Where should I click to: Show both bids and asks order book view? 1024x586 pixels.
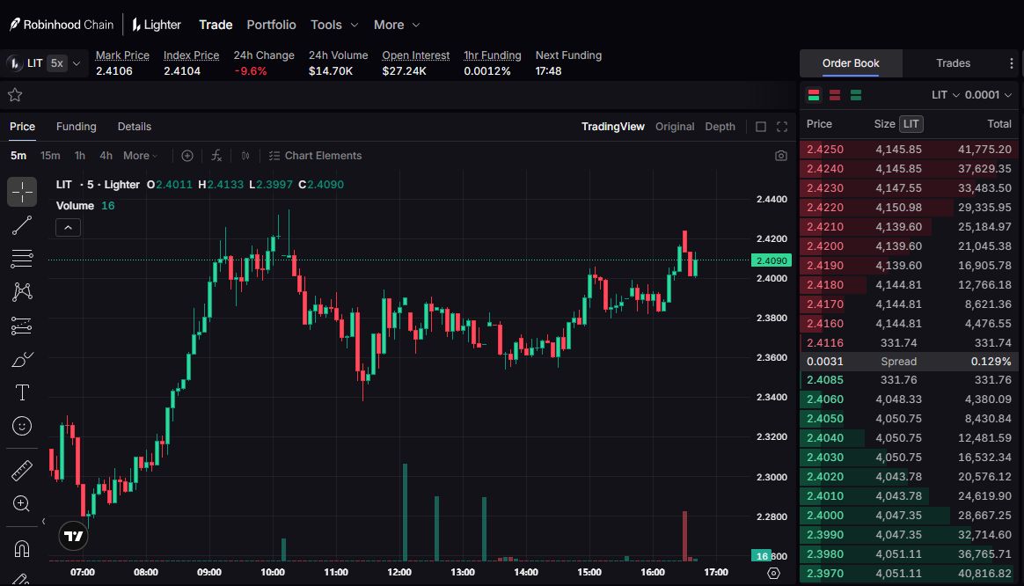click(814, 95)
